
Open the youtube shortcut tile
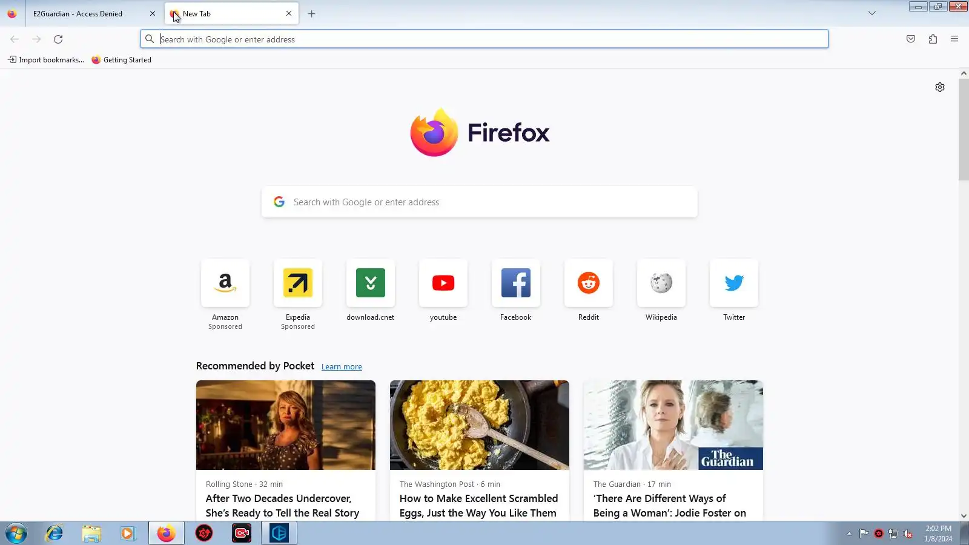443,283
